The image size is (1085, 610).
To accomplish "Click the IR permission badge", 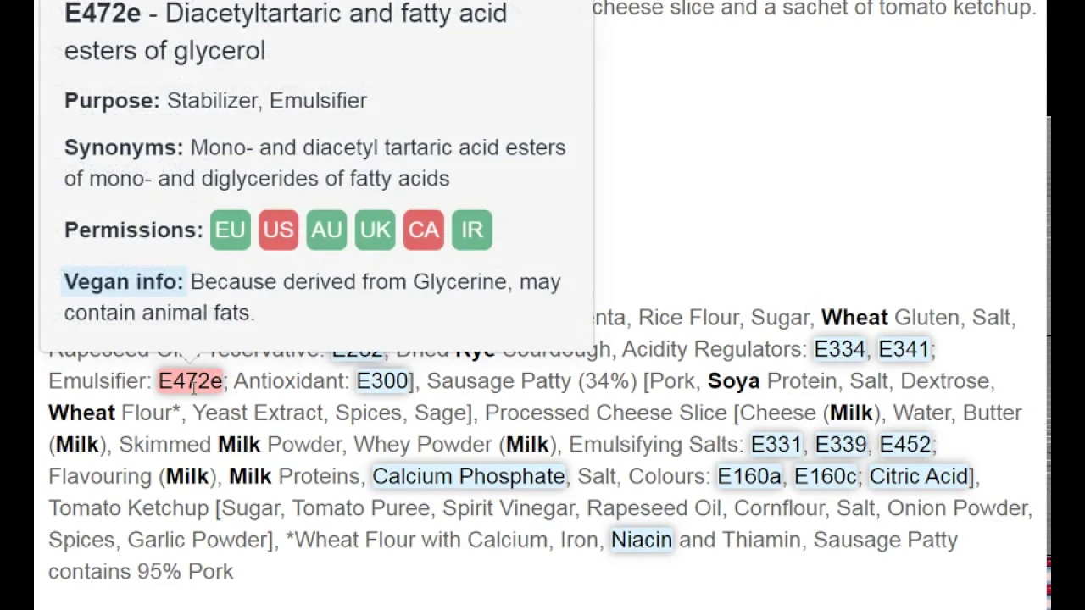I will 472,230.
